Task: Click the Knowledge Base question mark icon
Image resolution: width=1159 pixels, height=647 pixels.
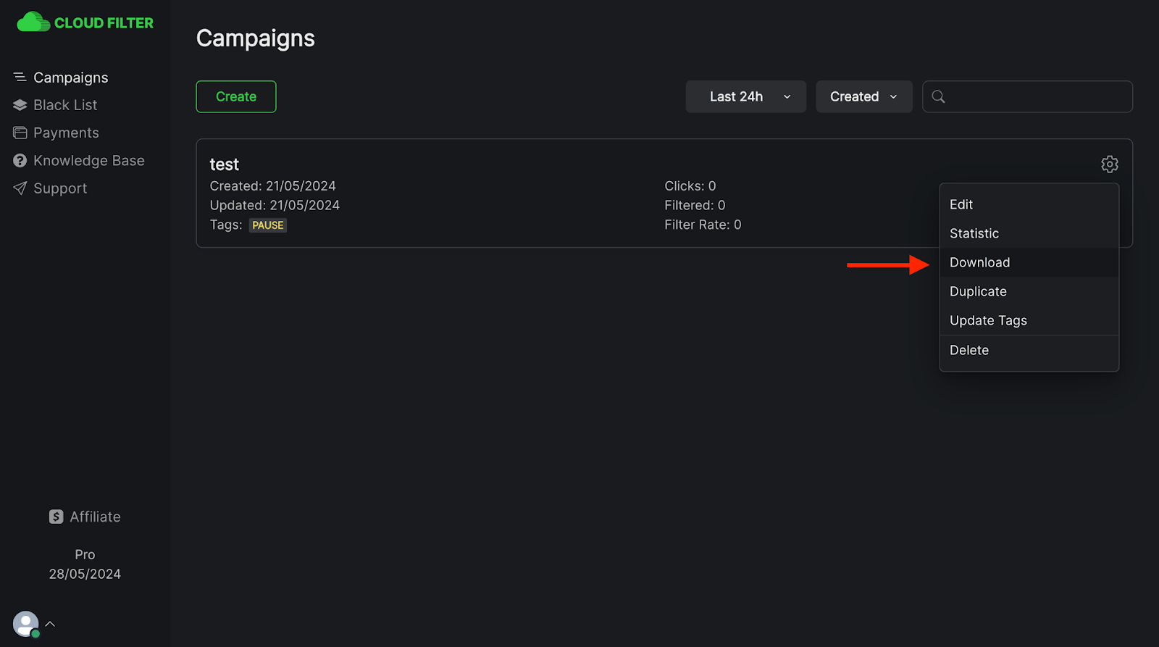Action: (x=20, y=161)
